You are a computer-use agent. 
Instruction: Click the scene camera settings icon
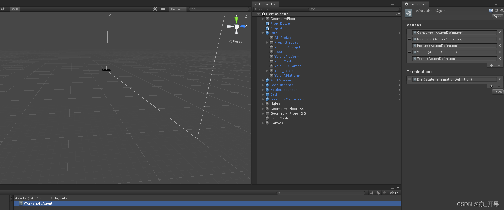(x=163, y=9)
